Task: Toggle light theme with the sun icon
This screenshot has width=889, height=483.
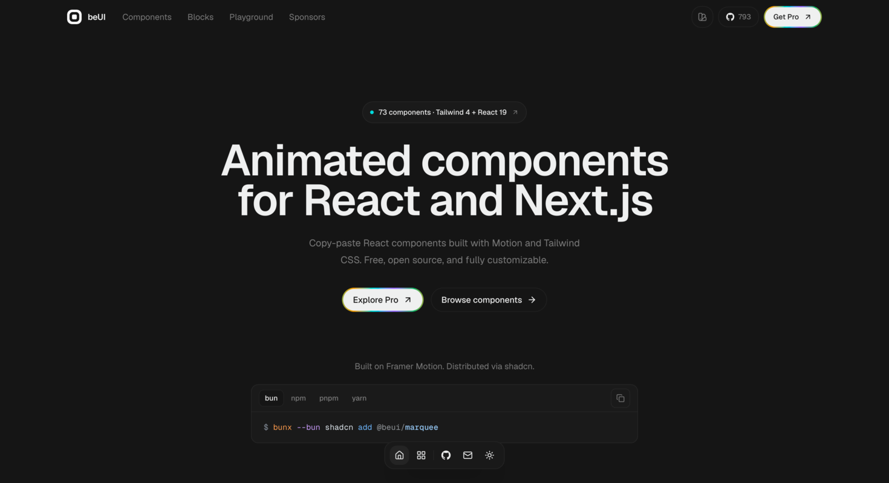Action: pyautogui.click(x=490, y=455)
